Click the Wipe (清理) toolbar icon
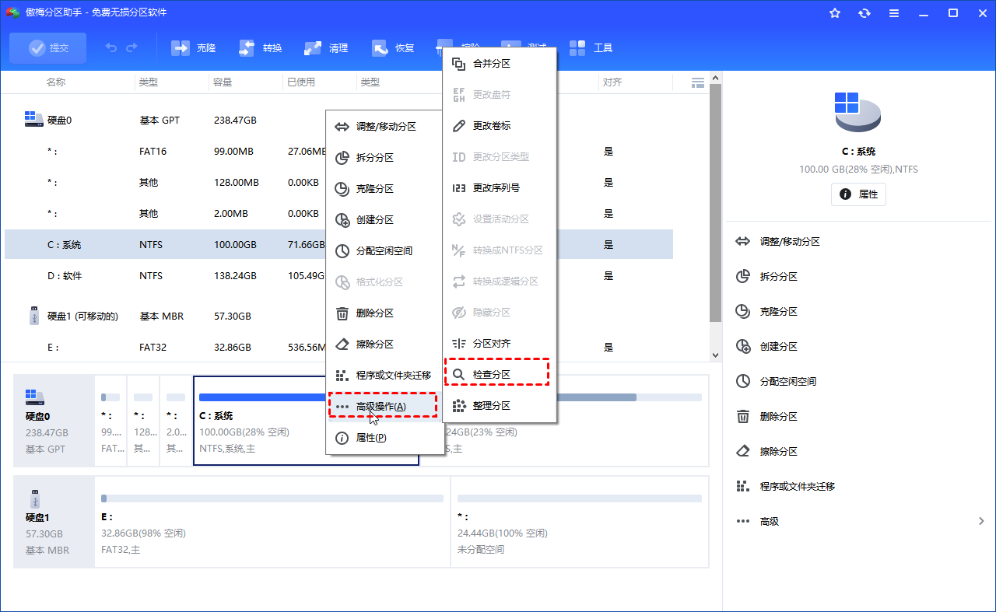This screenshot has width=996, height=612. pos(326,48)
